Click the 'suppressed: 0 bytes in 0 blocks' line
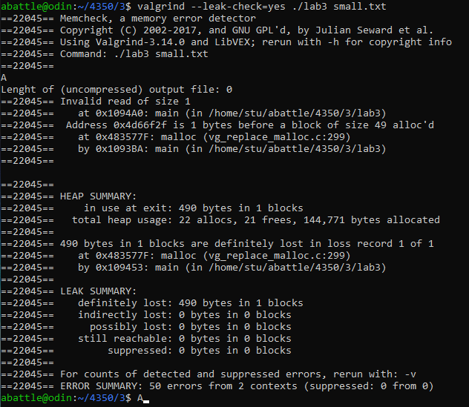The height and width of the screenshot is (407, 469). pos(200,350)
